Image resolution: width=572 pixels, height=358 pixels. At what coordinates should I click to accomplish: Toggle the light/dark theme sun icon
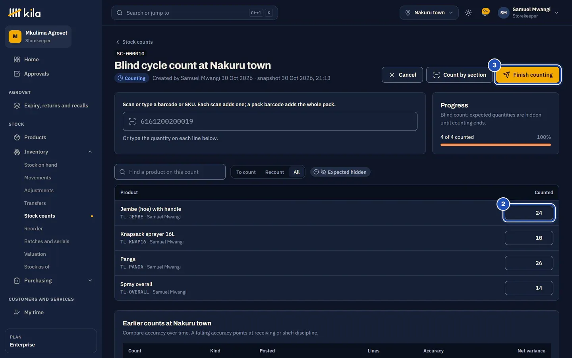[x=468, y=13]
